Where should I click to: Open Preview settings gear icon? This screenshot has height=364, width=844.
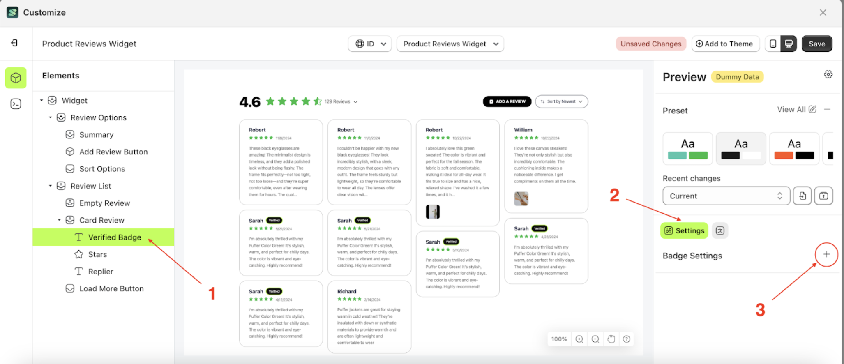[828, 74]
